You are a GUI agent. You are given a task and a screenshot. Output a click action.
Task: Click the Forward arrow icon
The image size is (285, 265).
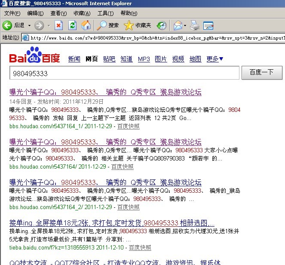pyautogui.click(x=39, y=25)
